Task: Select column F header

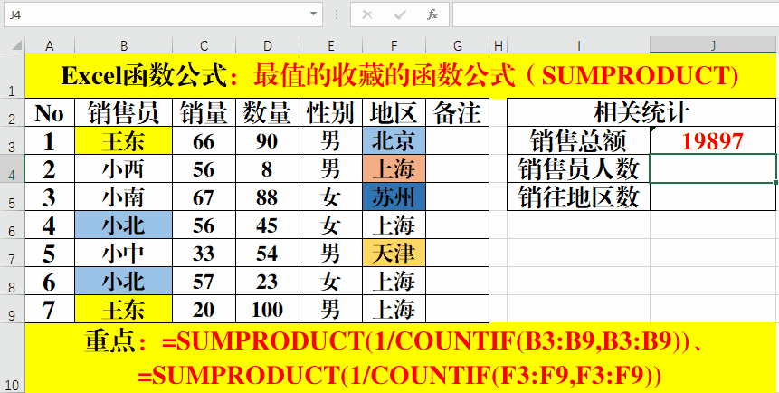Action: coord(394,46)
